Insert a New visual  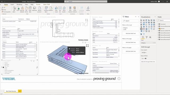click(x=56, y=9)
